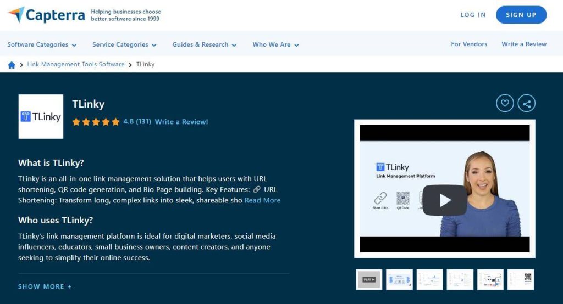Click LOG IN
Screen dimensions: 563x304
click(473, 15)
